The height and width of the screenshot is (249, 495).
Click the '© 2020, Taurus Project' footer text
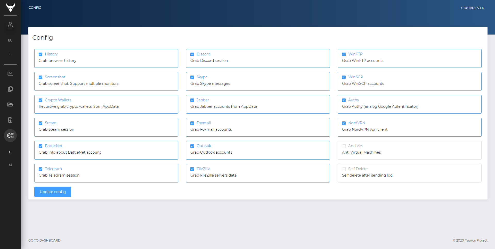470,240
